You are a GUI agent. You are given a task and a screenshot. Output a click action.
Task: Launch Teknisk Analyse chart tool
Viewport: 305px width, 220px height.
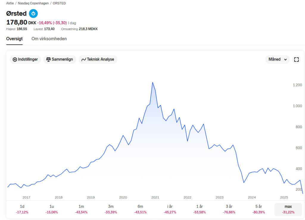tap(98, 59)
